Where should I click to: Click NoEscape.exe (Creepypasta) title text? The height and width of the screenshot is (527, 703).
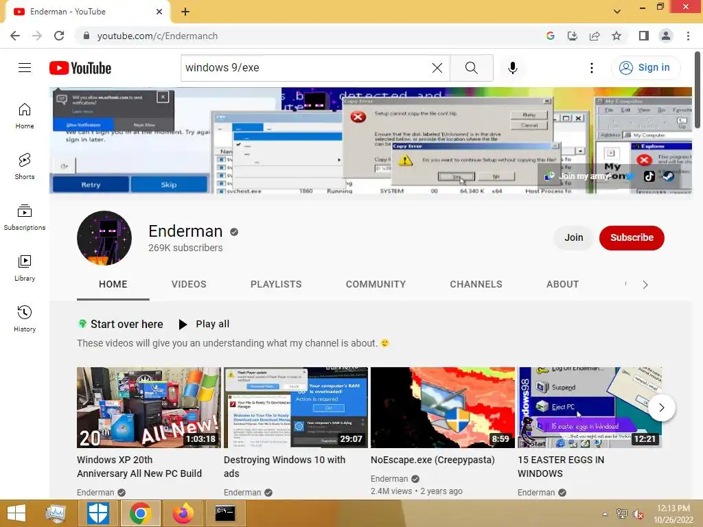point(433,460)
